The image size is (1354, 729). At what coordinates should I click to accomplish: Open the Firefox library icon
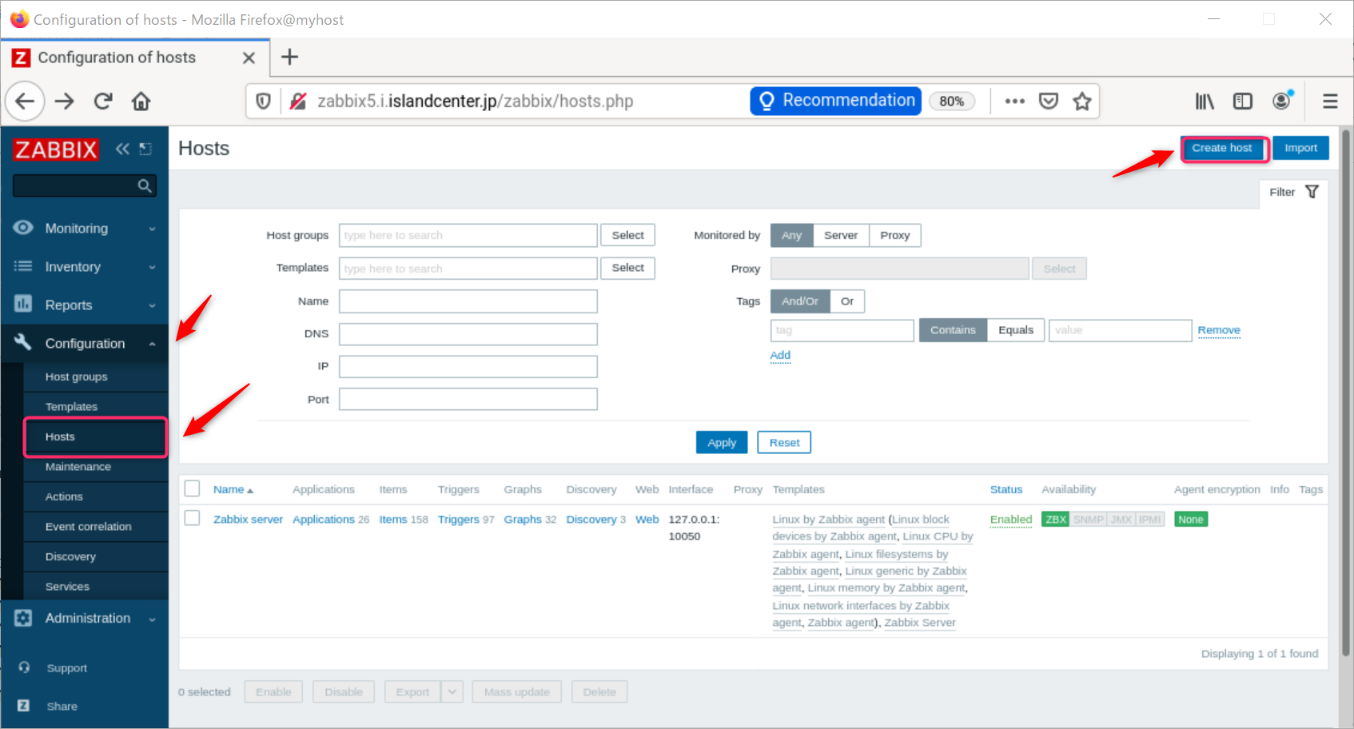(1205, 102)
